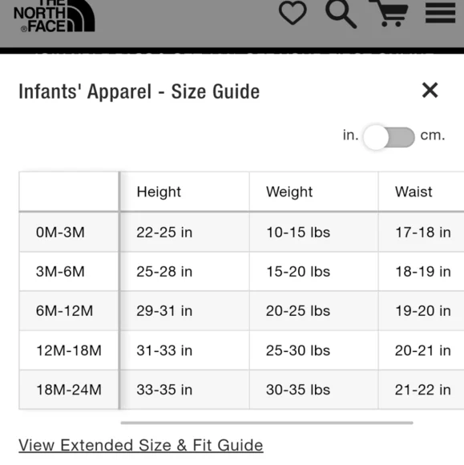Viewport: 464px width, 465px height.
Task: Select the 6M-12M size row label
Action: coord(64,311)
